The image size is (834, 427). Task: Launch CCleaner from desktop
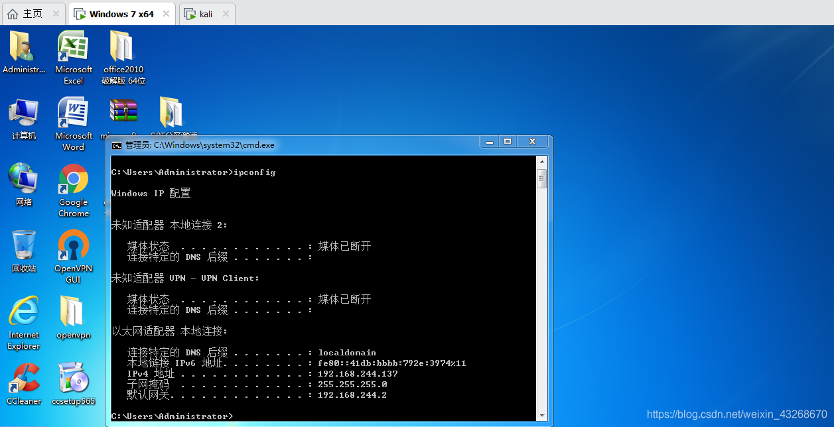click(23, 378)
